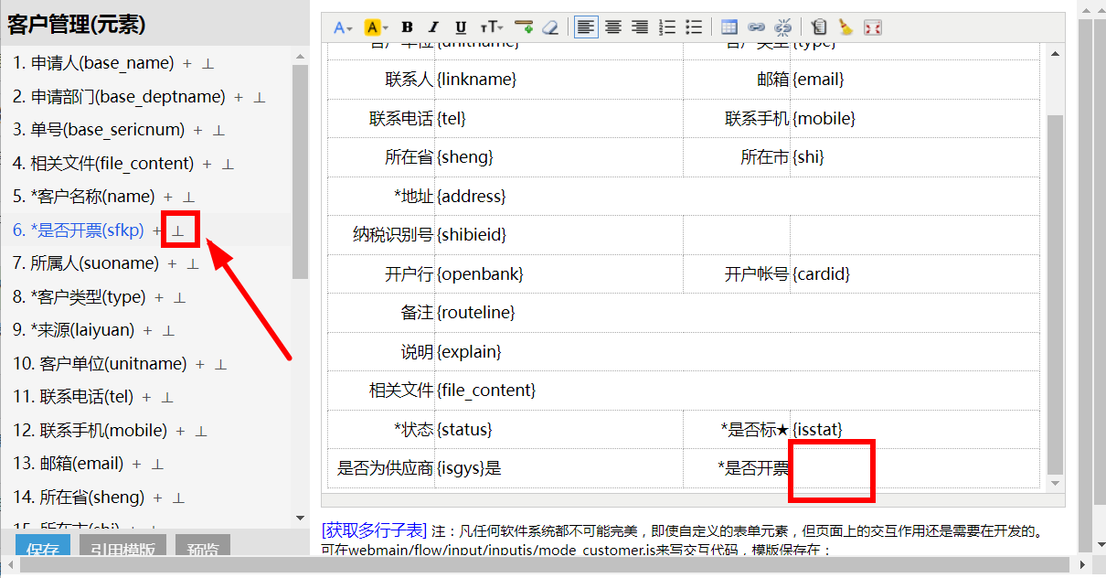Image resolution: width=1106 pixels, height=578 pixels.
Task: Toggle fullscreen editor mode icon
Action: [x=873, y=27]
